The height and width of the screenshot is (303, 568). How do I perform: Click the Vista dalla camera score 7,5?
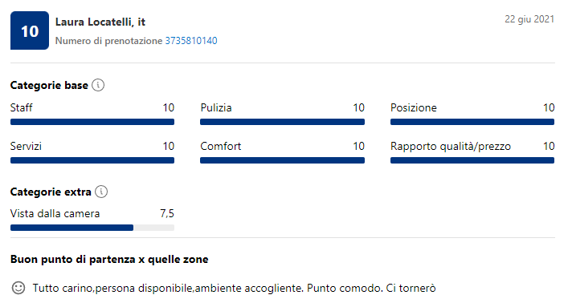pyautogui.click(x=167, y=214)
